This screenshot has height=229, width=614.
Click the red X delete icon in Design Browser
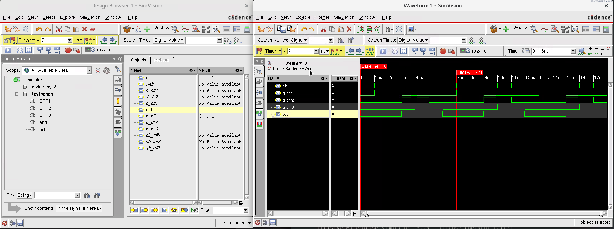[84, 29]
